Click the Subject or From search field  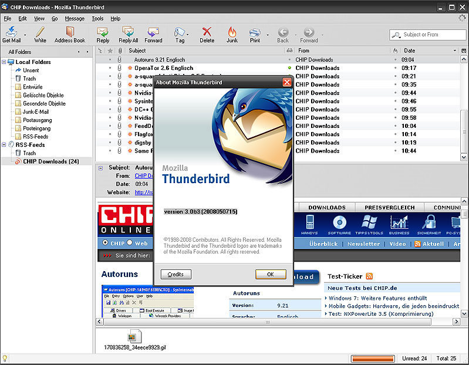coord(428,35)
